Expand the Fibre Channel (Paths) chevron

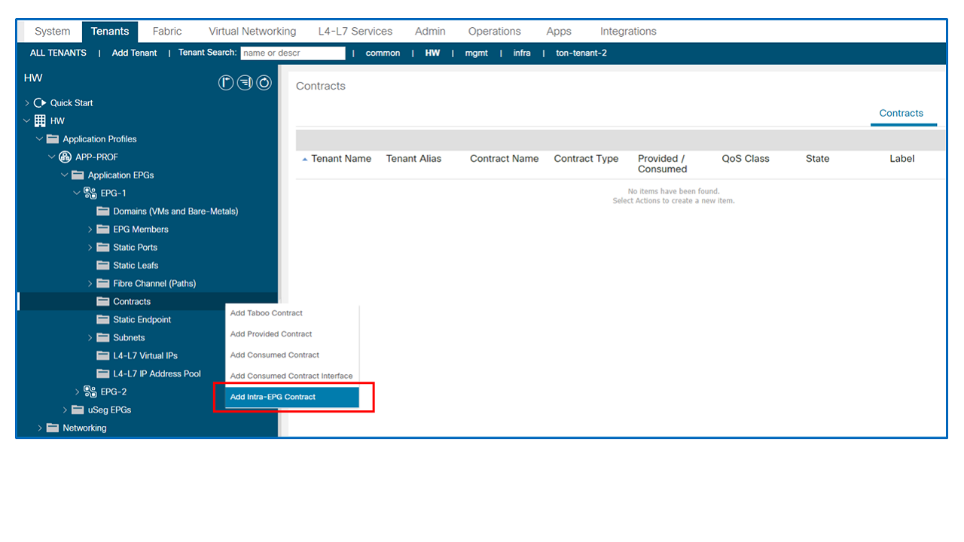click(90, 284)
